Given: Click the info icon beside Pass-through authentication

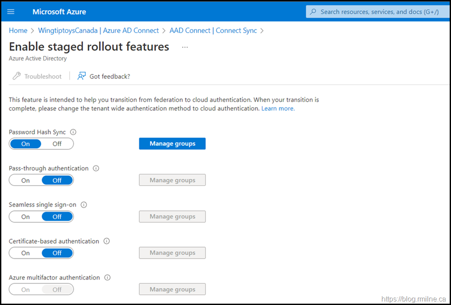Looking at the screenshot, I should coord(96,168).
